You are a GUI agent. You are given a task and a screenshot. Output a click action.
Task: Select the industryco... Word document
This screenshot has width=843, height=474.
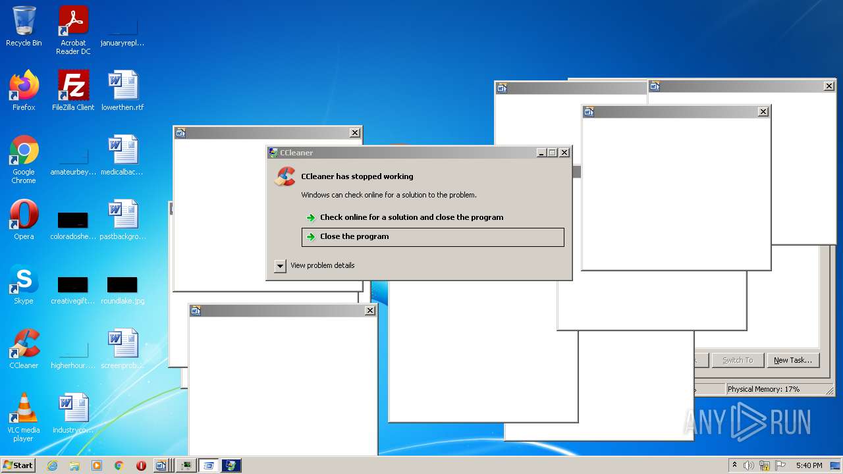(x=73, y=413)
